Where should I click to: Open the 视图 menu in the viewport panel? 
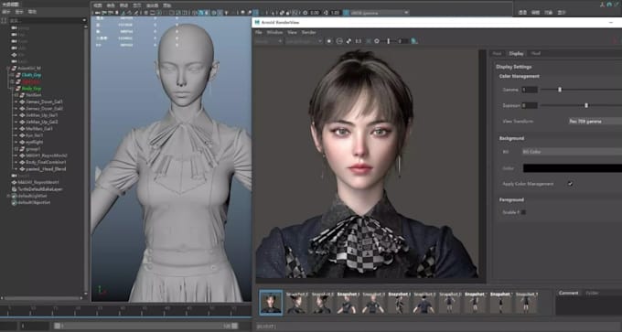click(98, 5)
